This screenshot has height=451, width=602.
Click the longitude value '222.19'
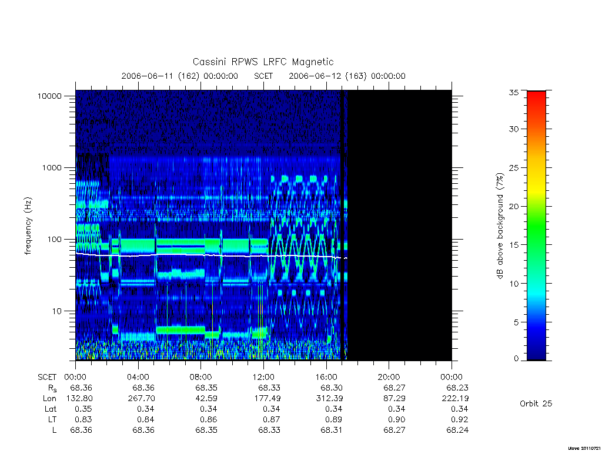(456, 399)
